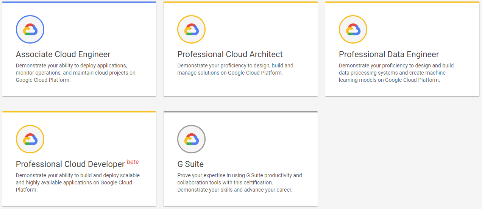Click the Professional Data Engineer cloud icon

tap(353, 30)
